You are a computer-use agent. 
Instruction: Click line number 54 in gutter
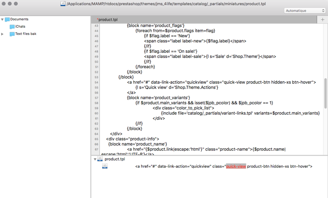pos(96,82)
